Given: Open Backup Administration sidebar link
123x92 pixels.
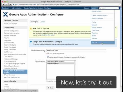Looking at the screenshot, I should point(12,33).
